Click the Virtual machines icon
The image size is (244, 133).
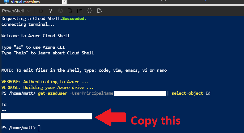click(6, 2)
